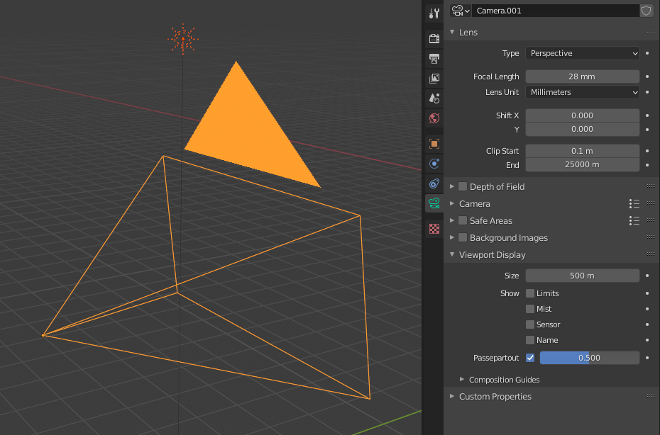Uncheck the Passepartout checkbox
The image size is (660, 435).
click(x=530, y=358)
